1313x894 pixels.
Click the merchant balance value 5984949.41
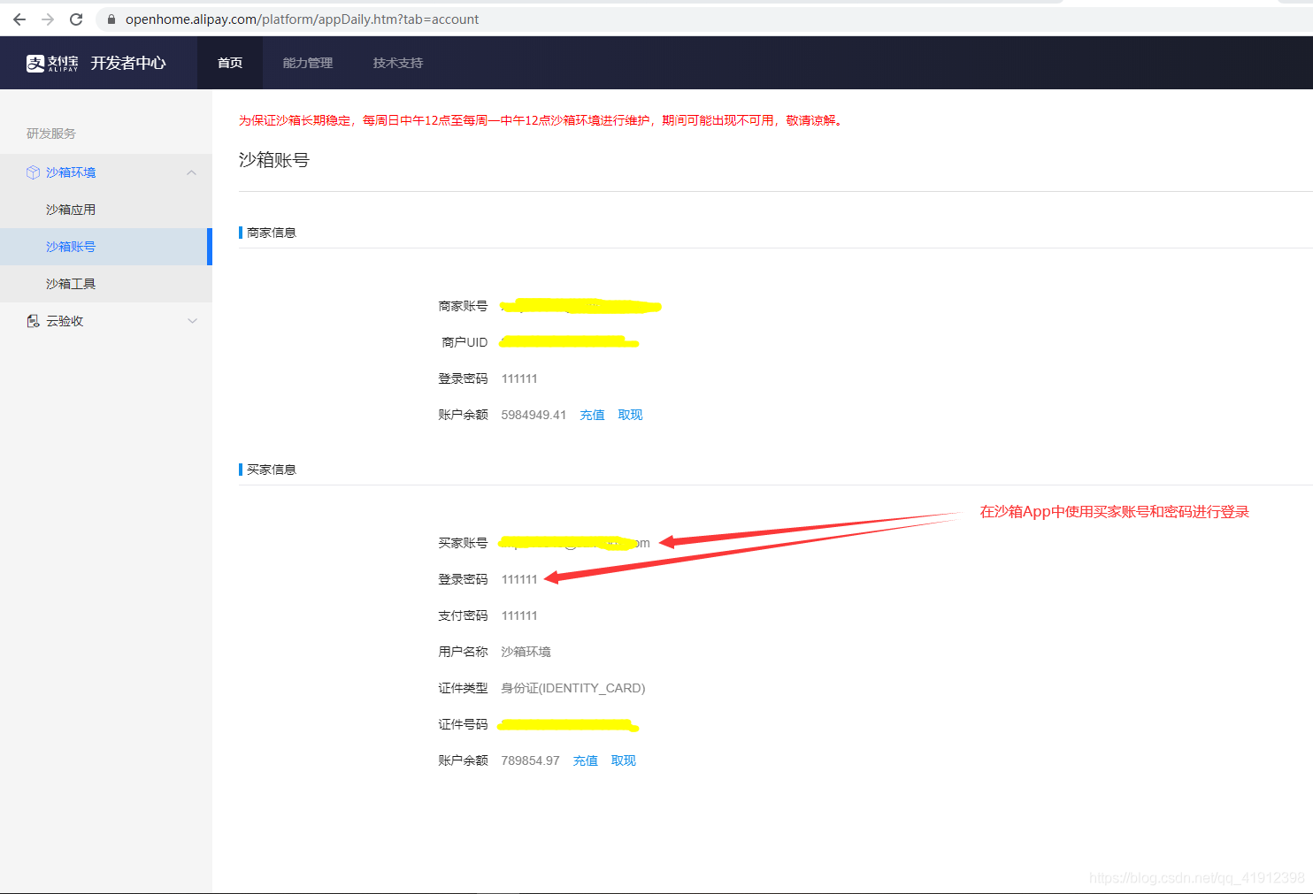click(x=534, y=415)
